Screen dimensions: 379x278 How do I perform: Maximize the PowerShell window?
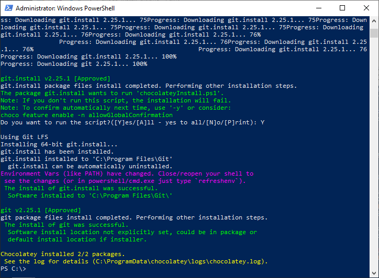coord(342,8)
